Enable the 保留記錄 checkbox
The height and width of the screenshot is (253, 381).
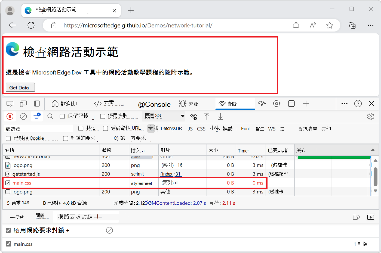(62, 116)
